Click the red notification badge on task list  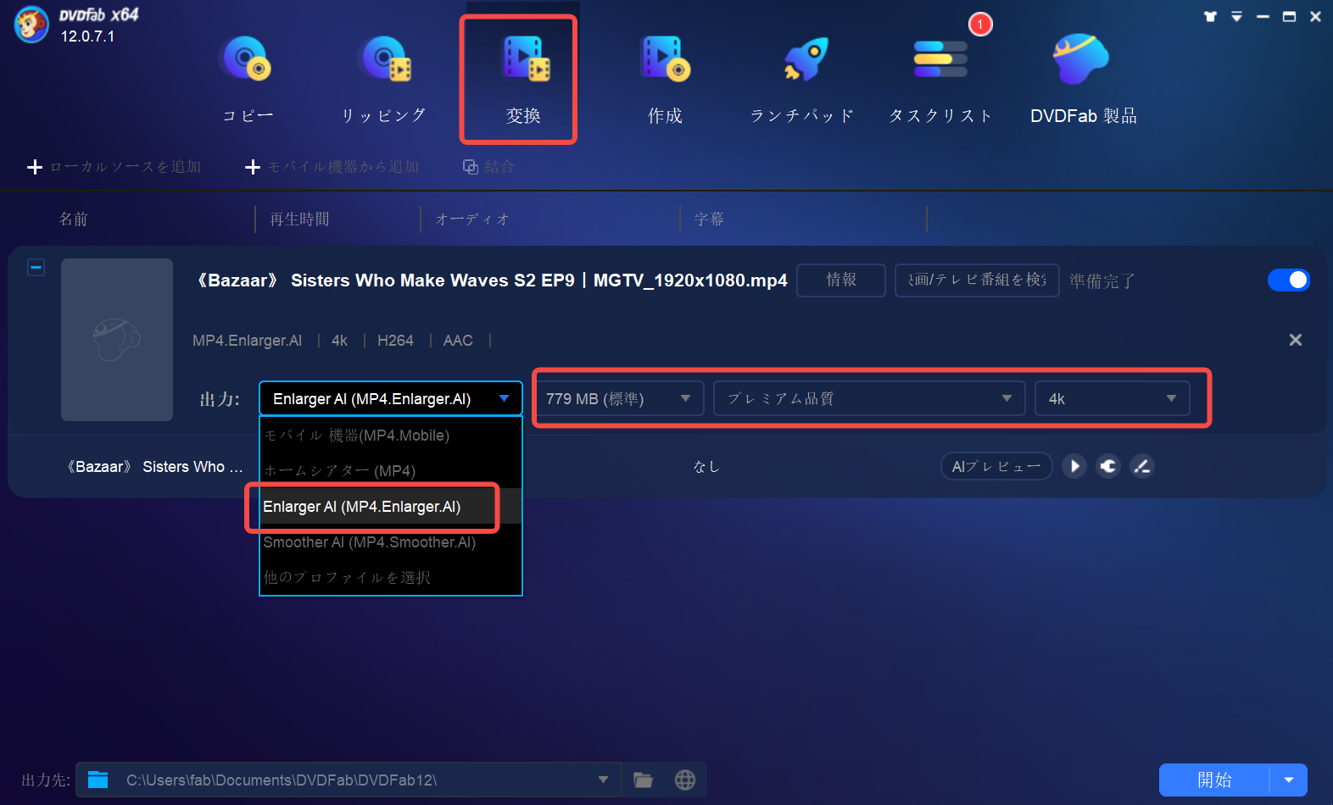(980, 24)
